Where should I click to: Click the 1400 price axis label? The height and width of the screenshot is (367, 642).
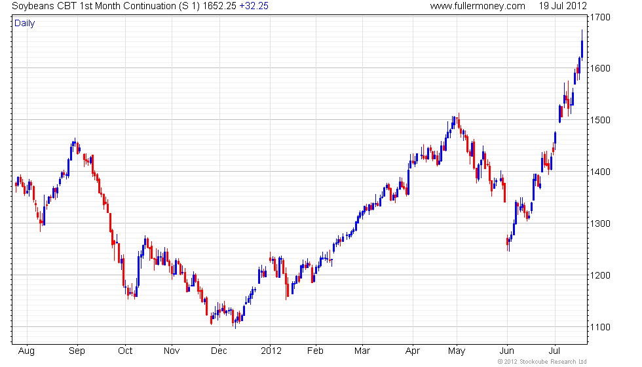(x=600, y=172)
